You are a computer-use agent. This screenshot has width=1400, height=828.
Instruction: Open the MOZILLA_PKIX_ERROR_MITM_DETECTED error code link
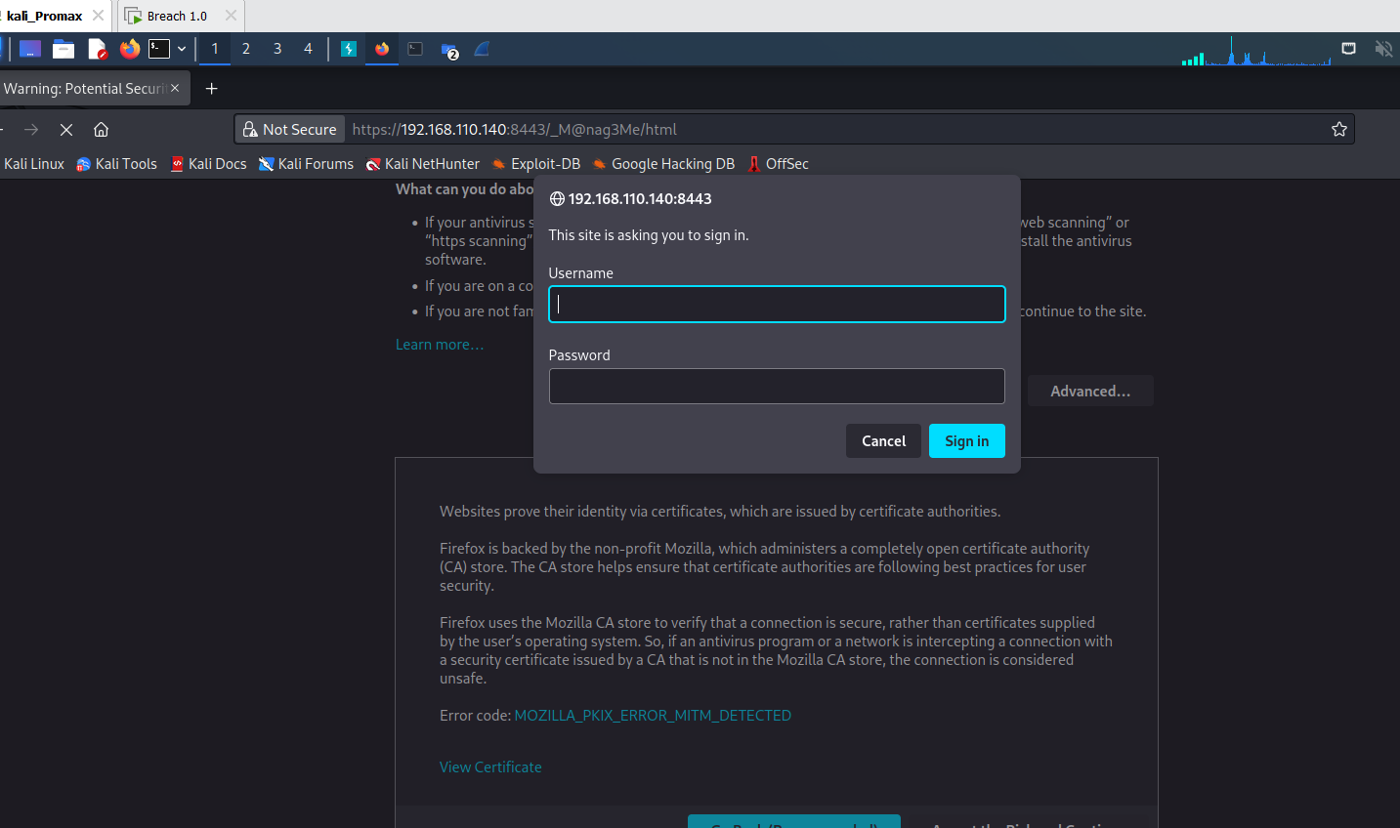pos(653,716)
